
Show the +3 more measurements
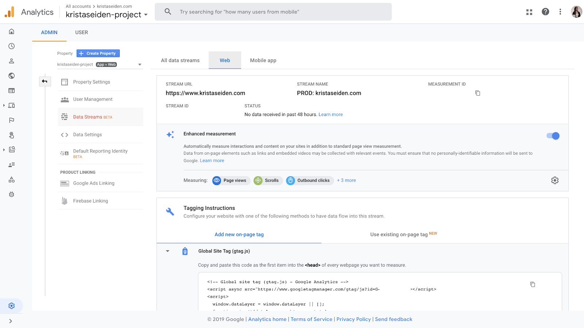pos(346,180)
